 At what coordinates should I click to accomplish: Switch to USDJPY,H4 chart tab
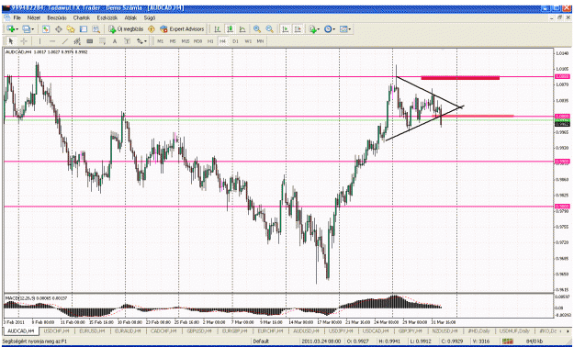coord(341,330)
